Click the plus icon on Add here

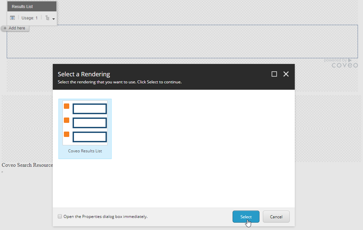5,28
